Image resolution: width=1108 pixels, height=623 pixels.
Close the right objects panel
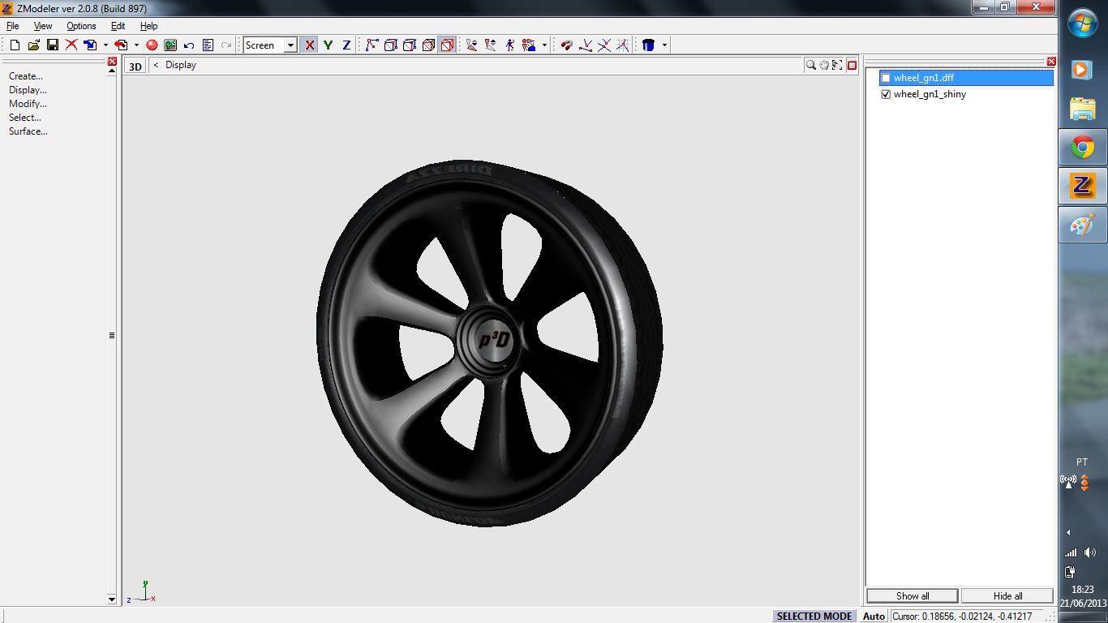click(x=1051, y=61)
